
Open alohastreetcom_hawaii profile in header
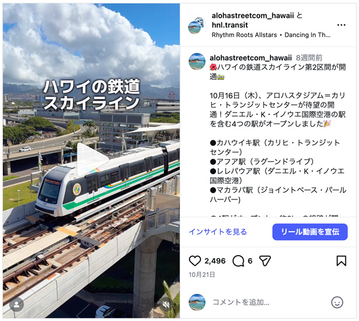pyautogui.click(x=252, y=16)
